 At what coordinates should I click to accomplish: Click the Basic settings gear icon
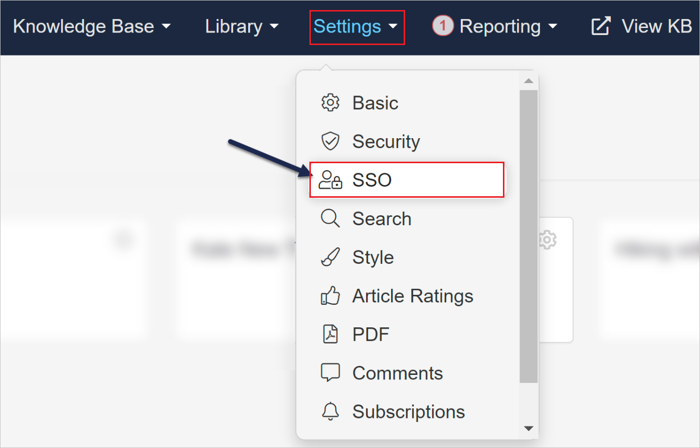point(330,102)
